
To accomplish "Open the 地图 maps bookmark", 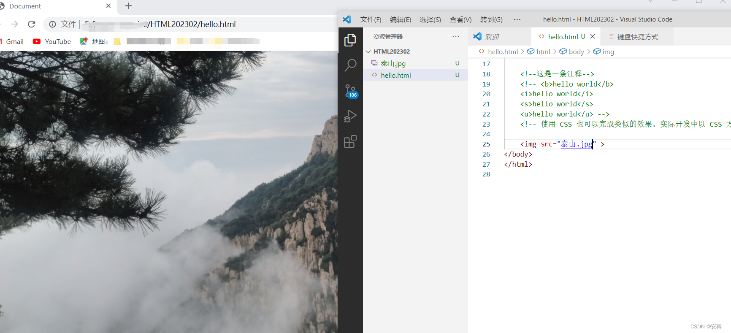I will coord(93,41).
